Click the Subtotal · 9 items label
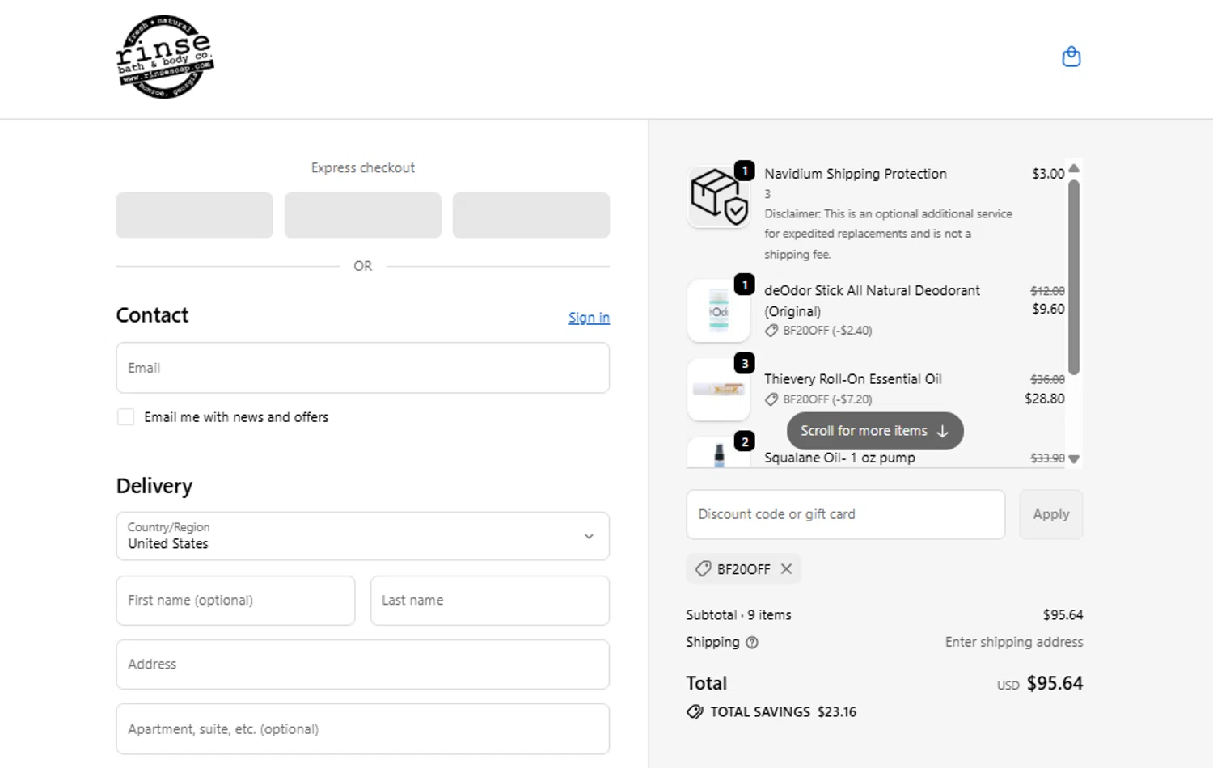Viewport: 1213px width, 768px height. 738,615
